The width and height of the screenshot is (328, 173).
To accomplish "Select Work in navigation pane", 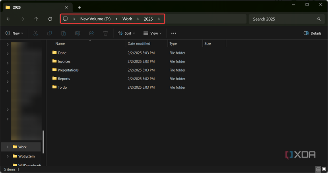I will pyautogui.click(x=22, y=147).
